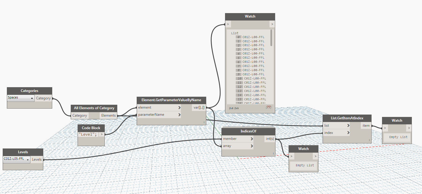The width and height of the screenshot is (422, 194).
Task: Select index 1 row in Watch list
Action: point(250,41)
